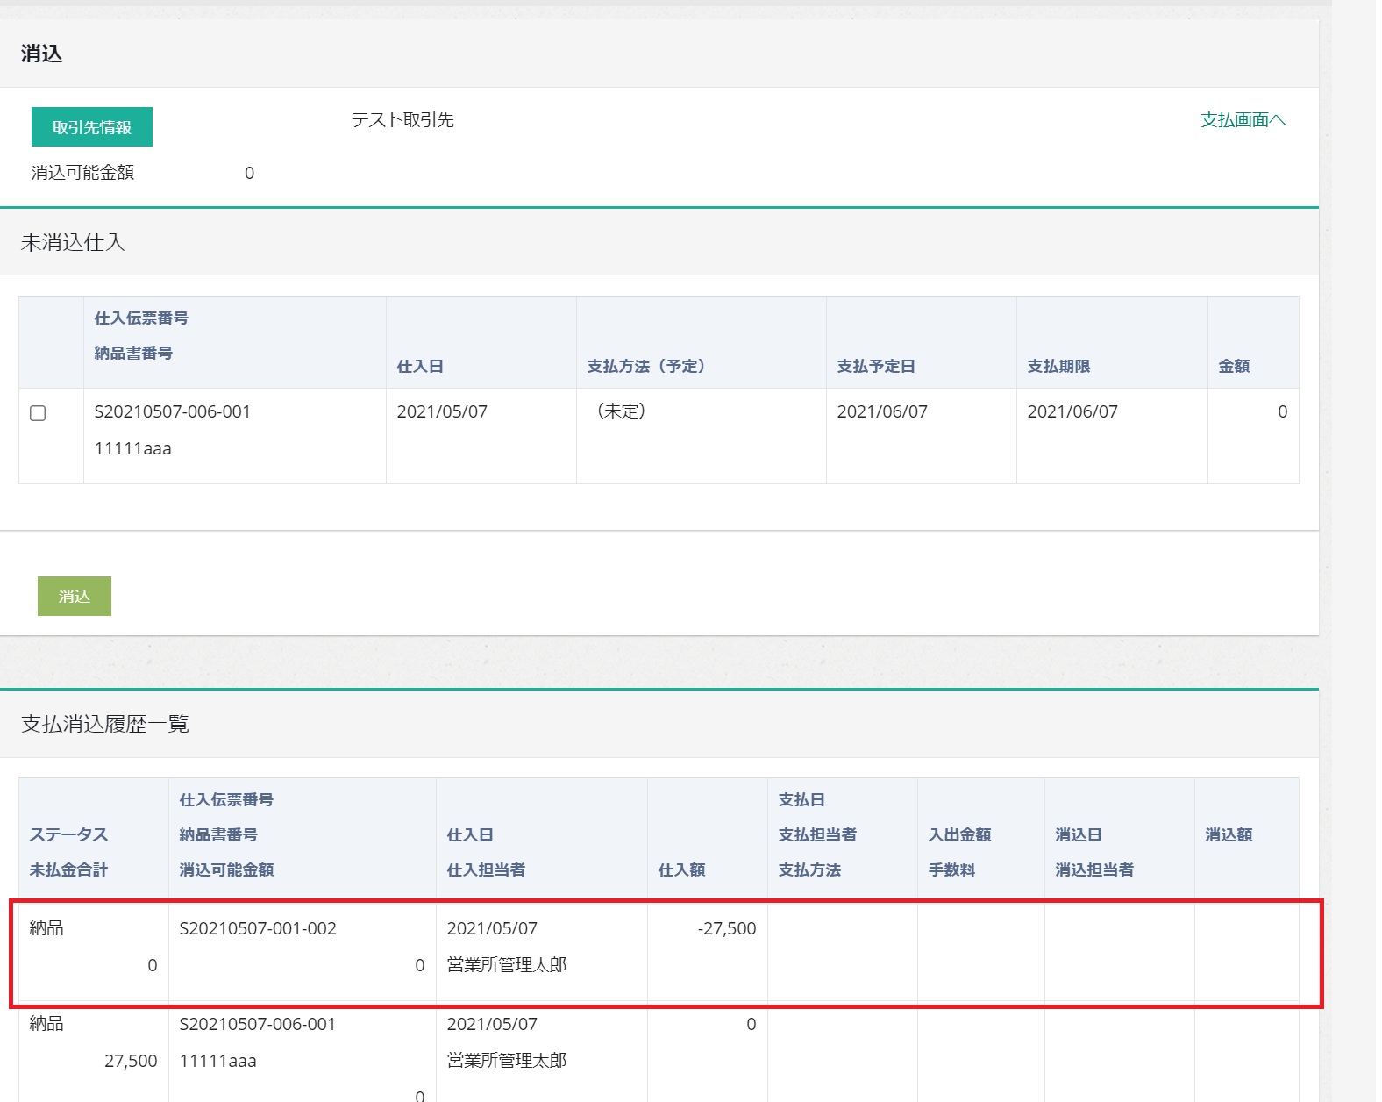Open the 支払画面へ link
The width and height of the screenshot is (1382, 1102).
(1243, 120)
